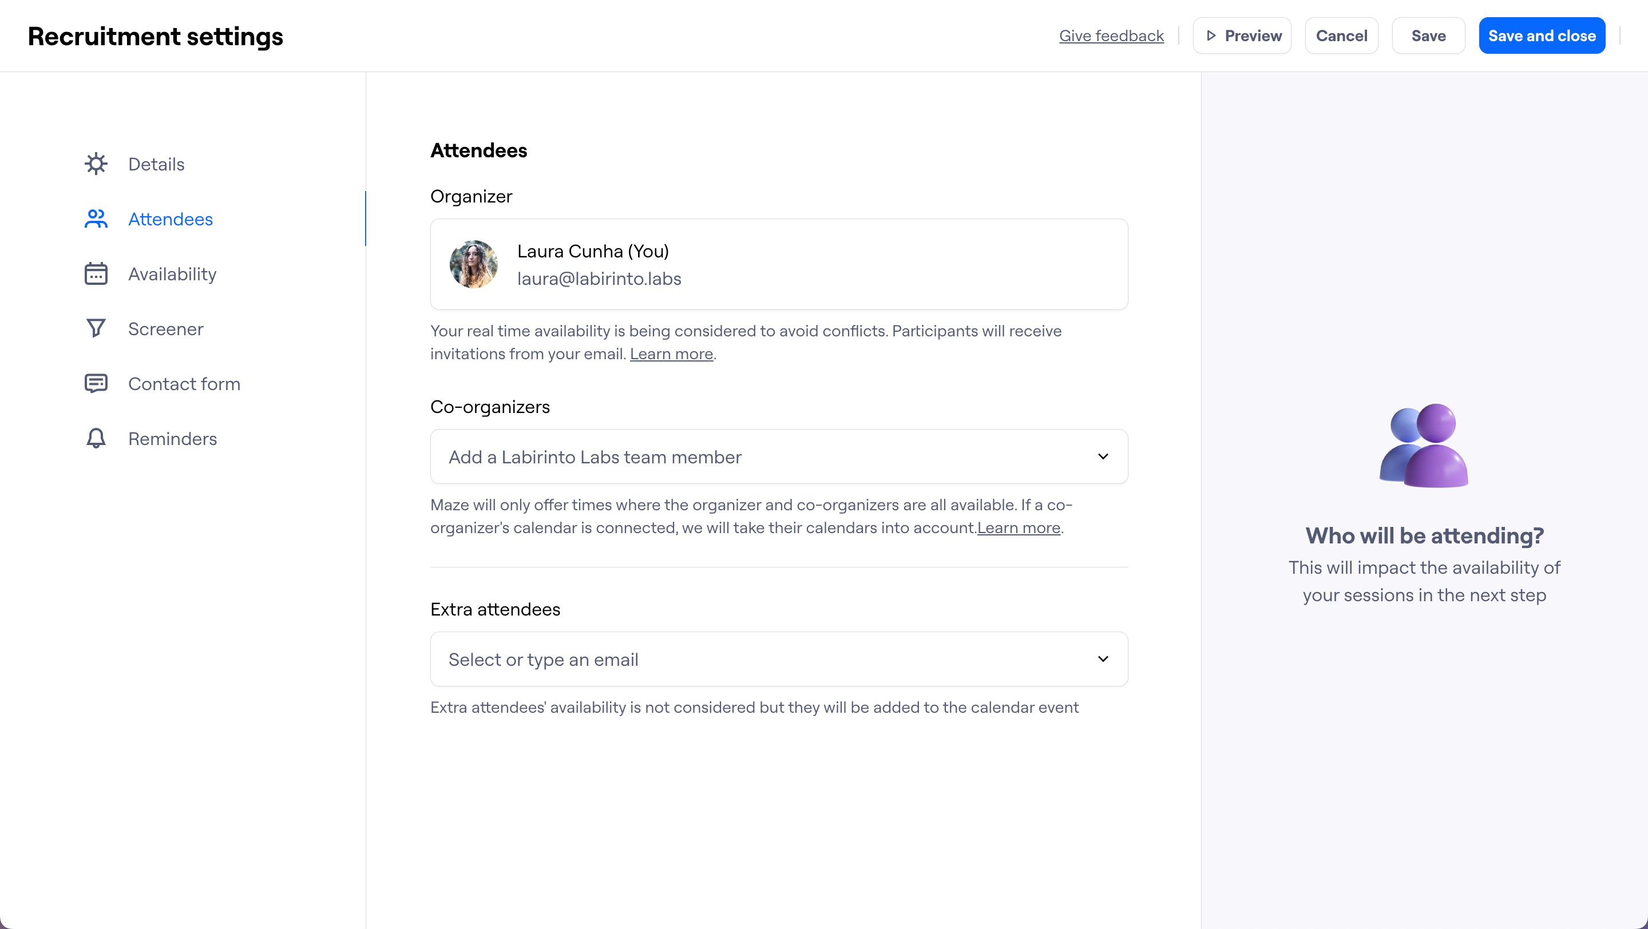Screen dimensions: 1648x929
Task: Click the purple attendees illustration
Action: pos(1424,446)
